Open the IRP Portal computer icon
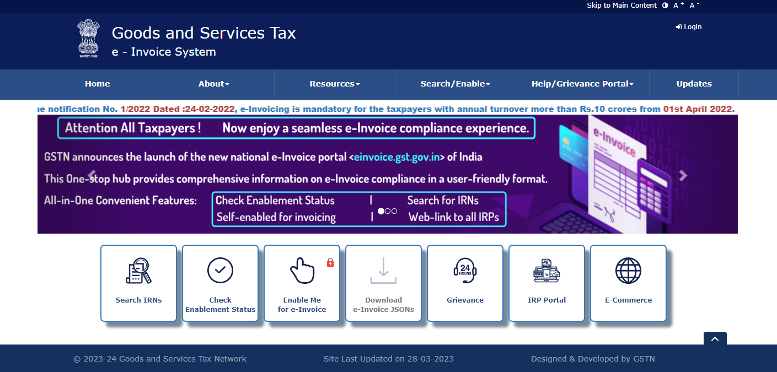Screen dimensions: 777x372 (x=546, y=271)
